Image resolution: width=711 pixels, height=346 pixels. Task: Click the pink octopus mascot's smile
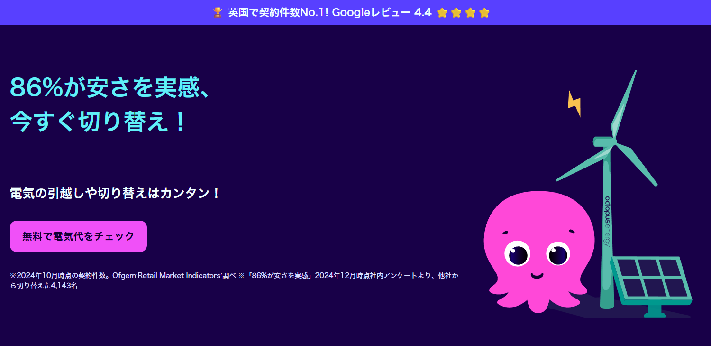coord(537,276)
